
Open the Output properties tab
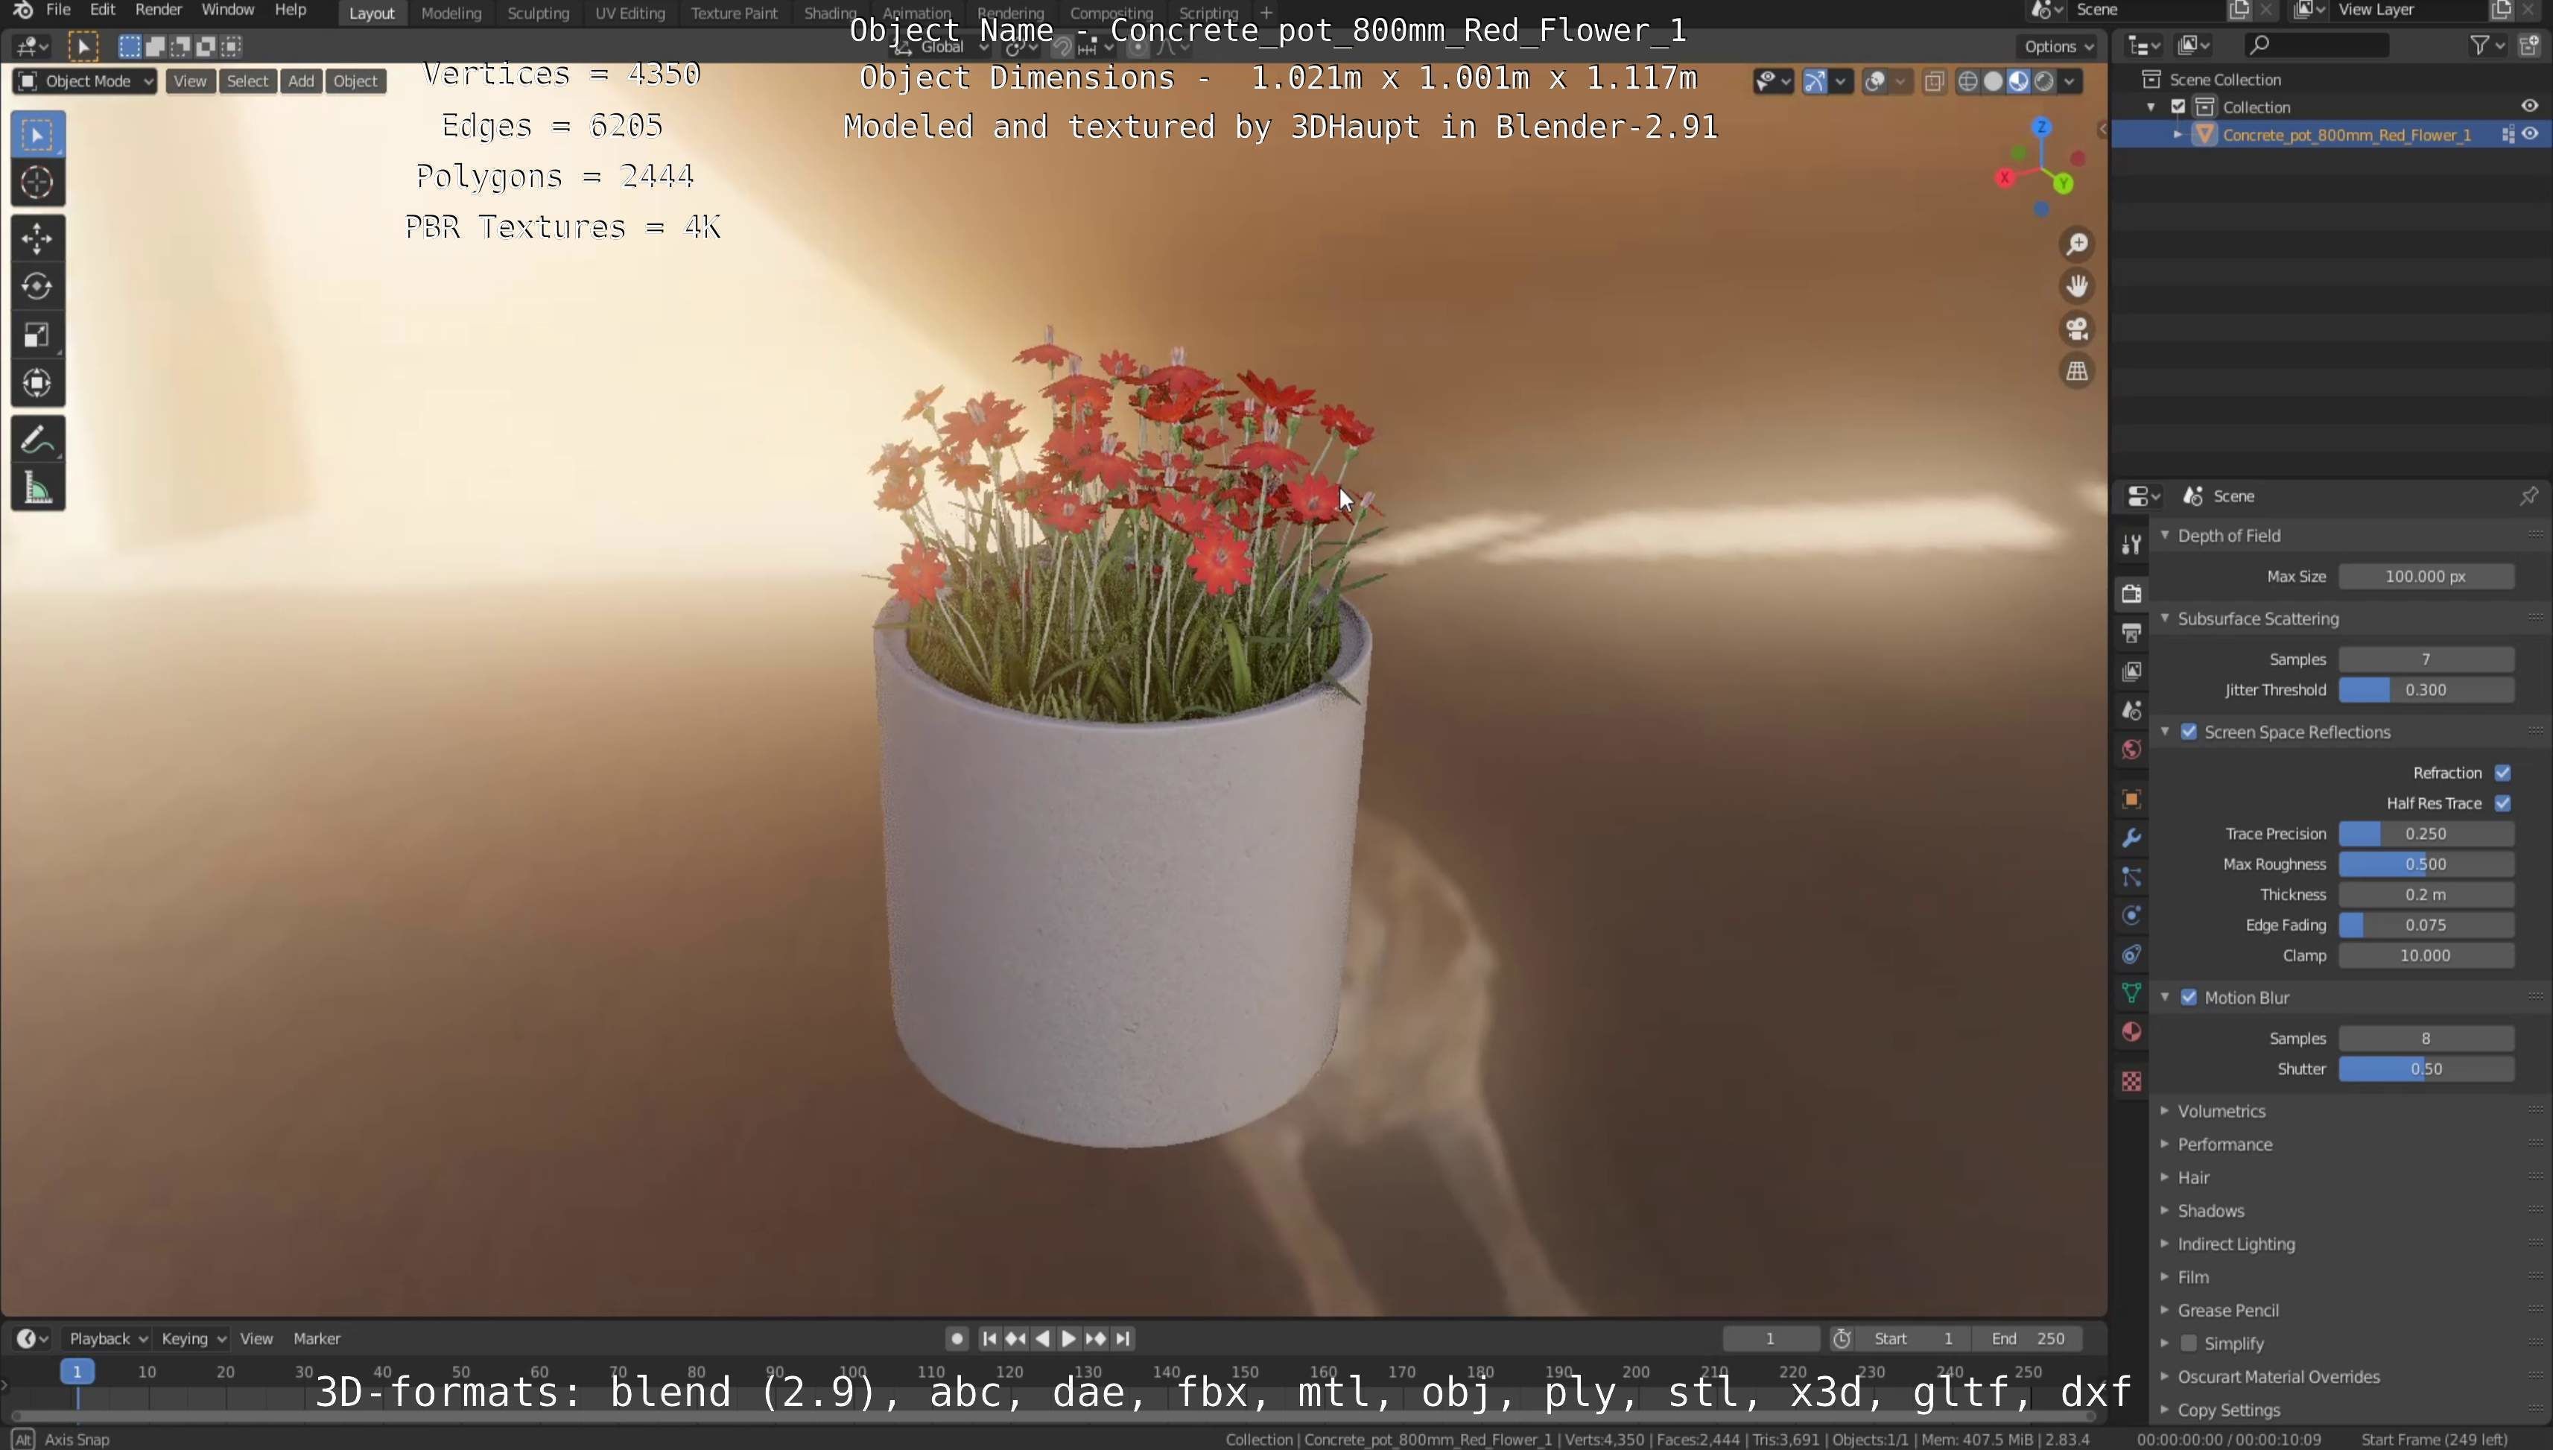tap(2131, 633)
